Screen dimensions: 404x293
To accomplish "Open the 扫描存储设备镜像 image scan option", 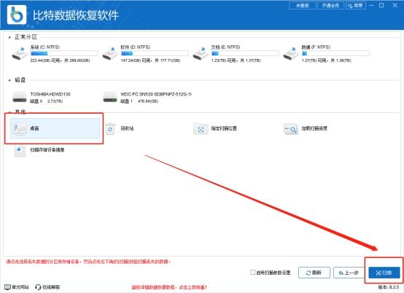I will point(39,150).
